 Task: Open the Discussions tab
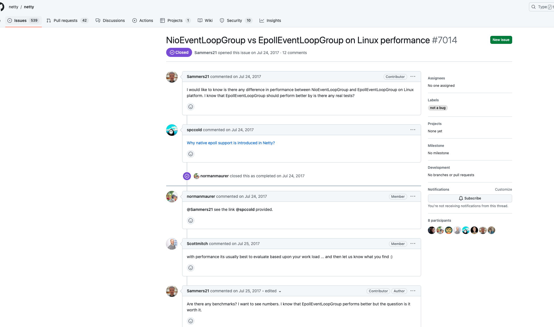(110, 20)
